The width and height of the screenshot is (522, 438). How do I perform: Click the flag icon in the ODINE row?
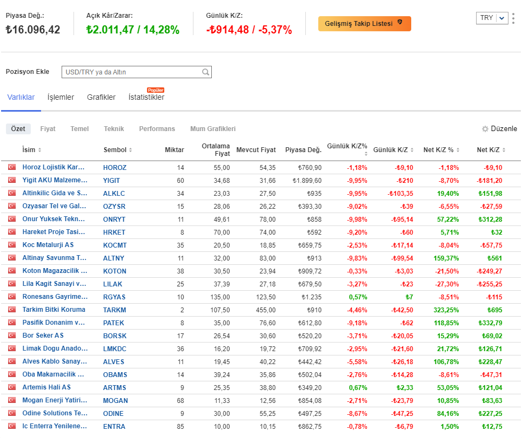pos(12,413)
